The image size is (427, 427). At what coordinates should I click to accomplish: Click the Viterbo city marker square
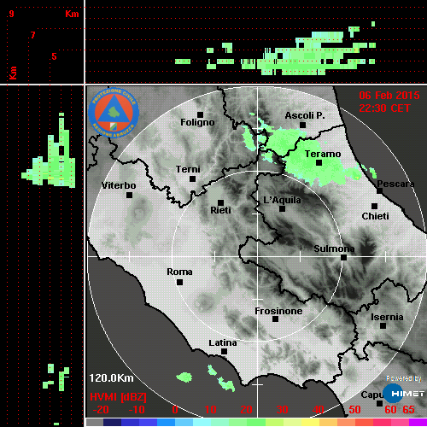129,196
